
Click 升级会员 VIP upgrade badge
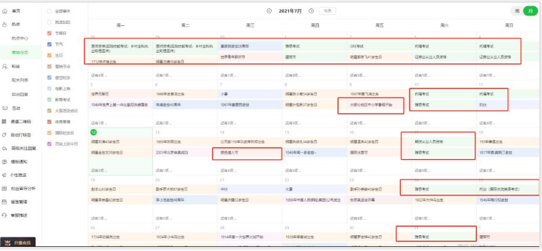[18, 243]
